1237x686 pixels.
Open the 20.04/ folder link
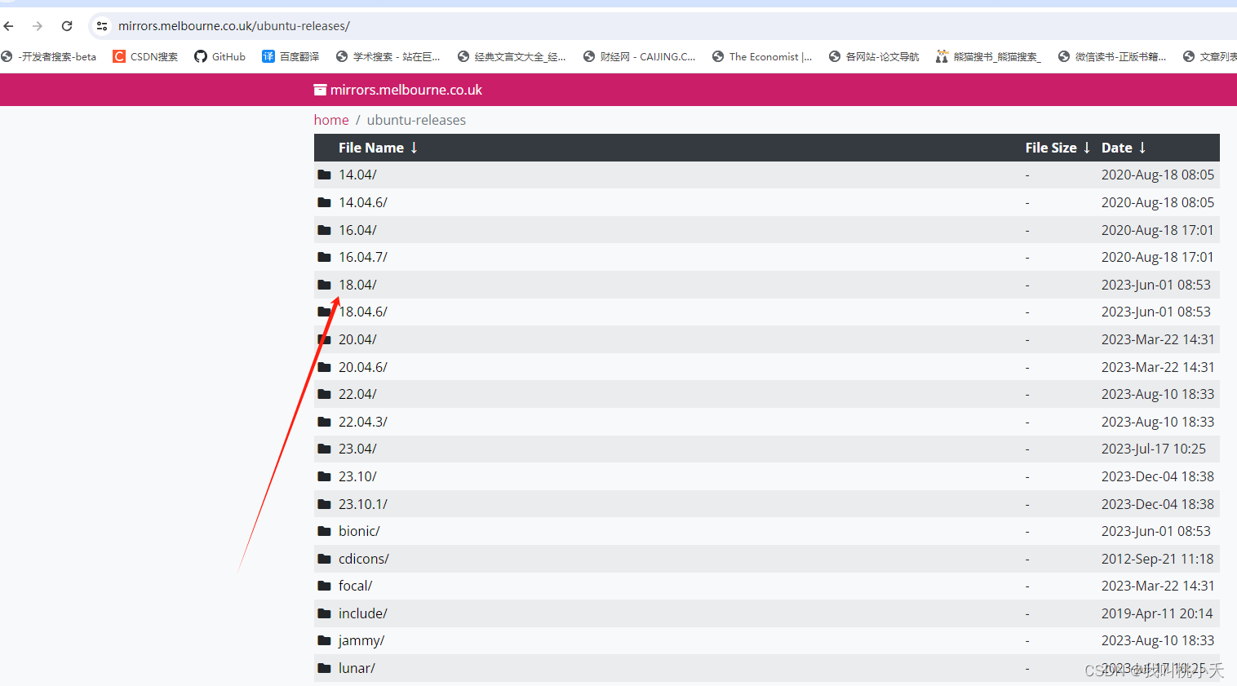[357, 339]
